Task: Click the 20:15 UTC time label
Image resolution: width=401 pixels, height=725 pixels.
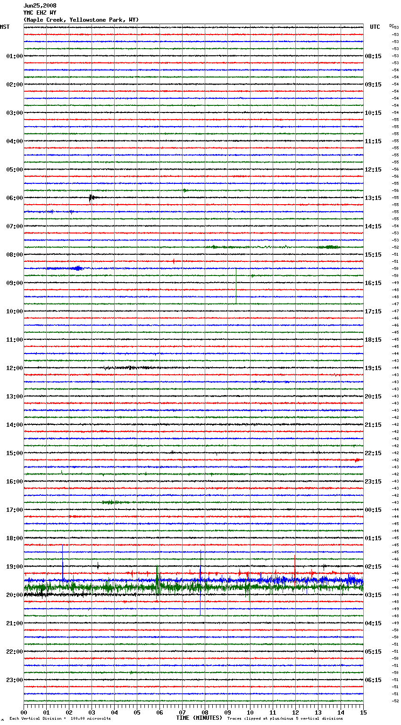Action: pos(373,397)
